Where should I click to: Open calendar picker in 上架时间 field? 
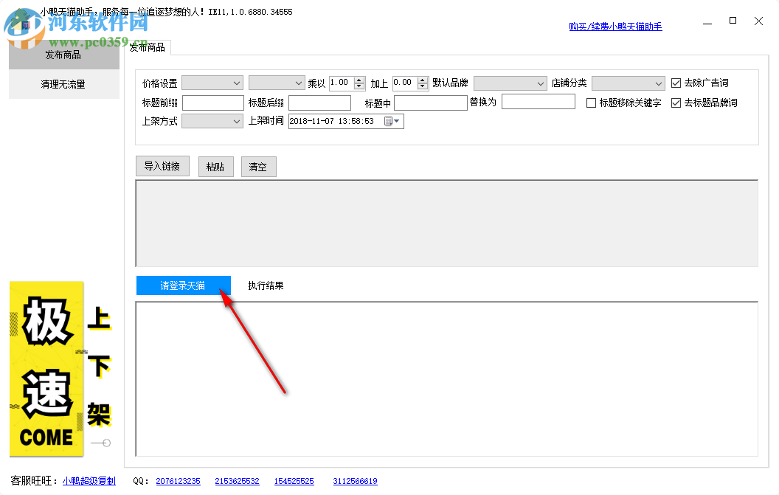pyautogui.click(x=391, y=122)
